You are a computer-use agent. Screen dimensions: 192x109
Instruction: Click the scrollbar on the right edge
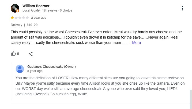coord(191,99)
